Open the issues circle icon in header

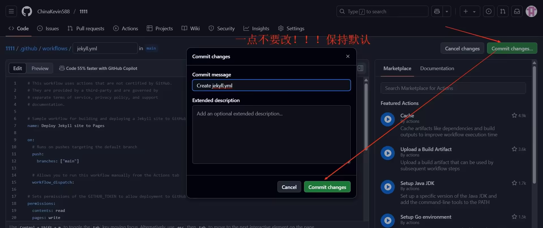(489, 11)
